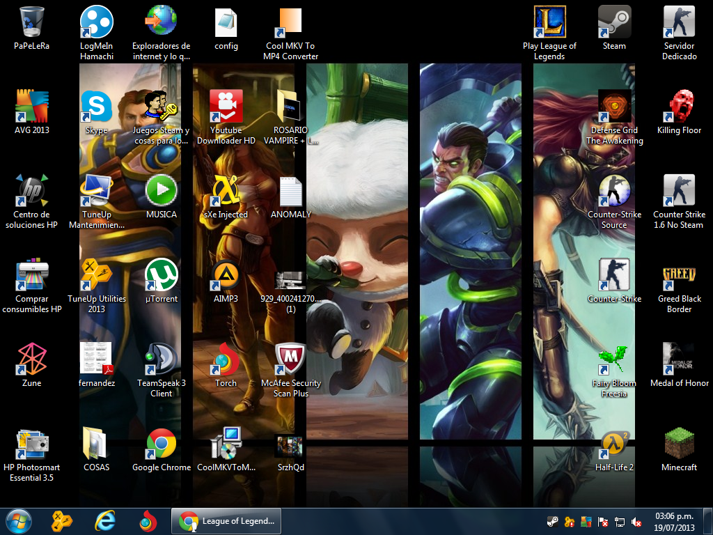Image resolution: width=713 pixels, height=535 pixels.
Task: Open Exploradores de internet shortcut
Action: coord(161,22)
